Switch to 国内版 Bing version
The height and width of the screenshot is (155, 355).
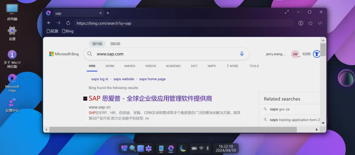pyautogui.click(x=97, y=44)
